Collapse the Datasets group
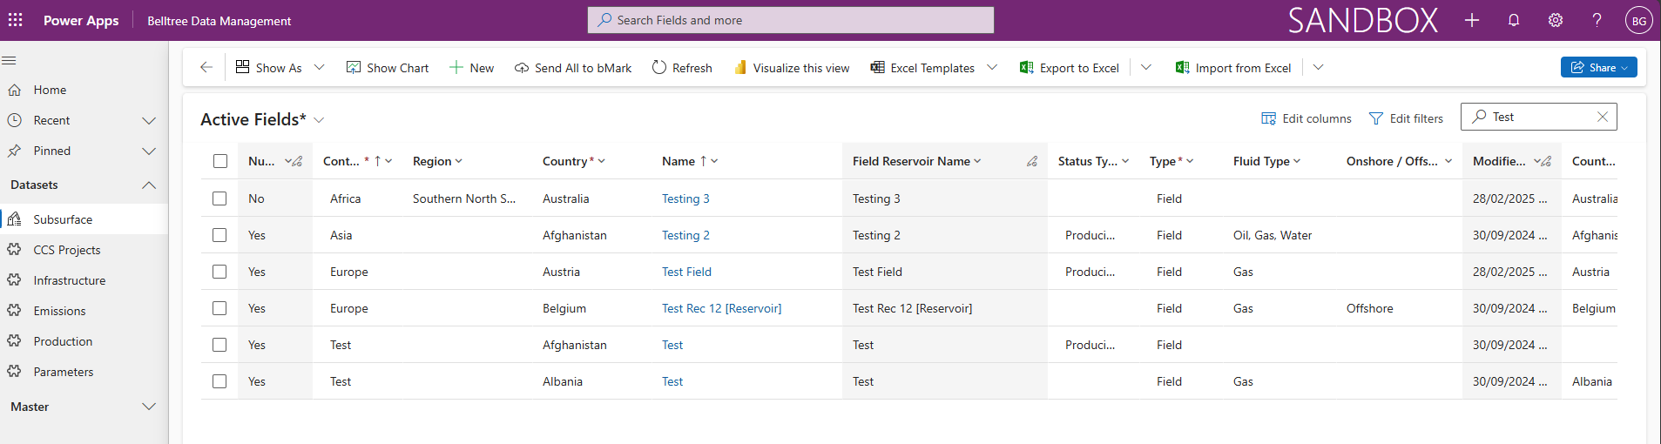 tap(149, 185)
